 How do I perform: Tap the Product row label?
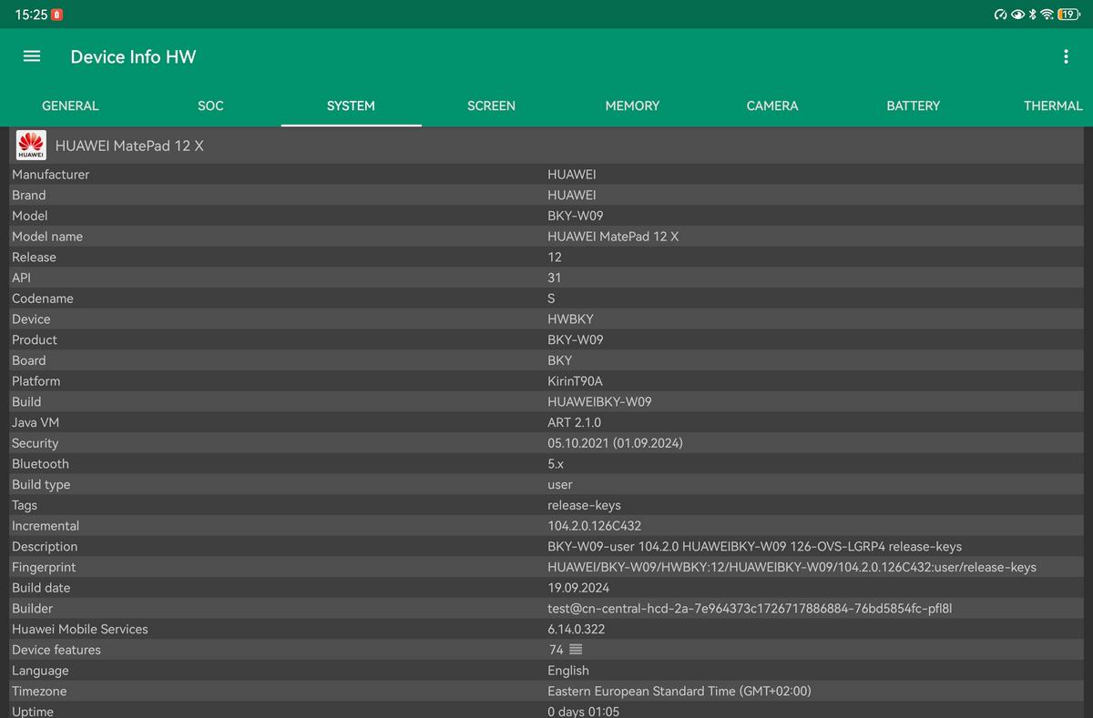pos(35,340)
